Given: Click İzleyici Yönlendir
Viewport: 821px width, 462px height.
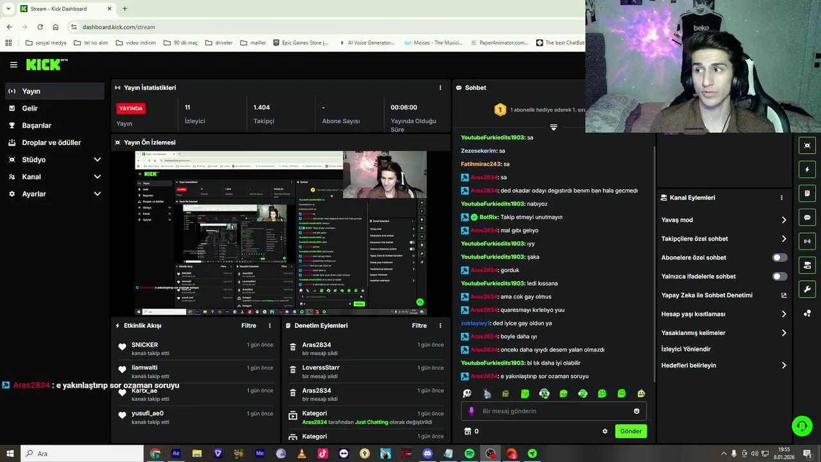Looking at the screenshot, I should click(686, 350).
